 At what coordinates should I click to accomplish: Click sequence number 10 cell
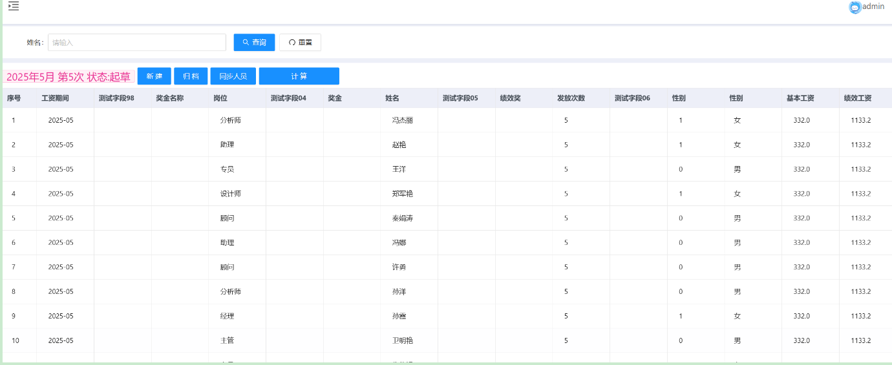[16, 340]
